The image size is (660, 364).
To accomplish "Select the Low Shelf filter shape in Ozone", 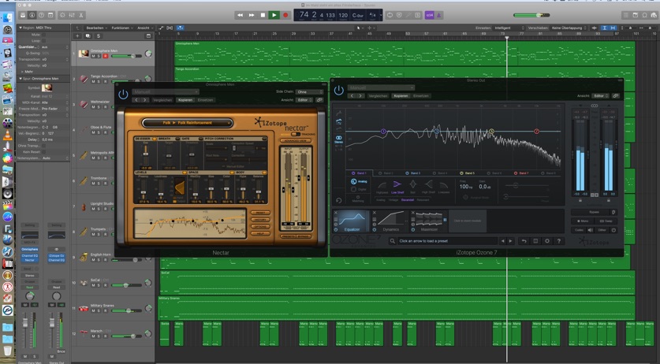I will click(397, 187).
